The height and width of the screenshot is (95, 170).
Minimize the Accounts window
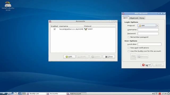110,21
